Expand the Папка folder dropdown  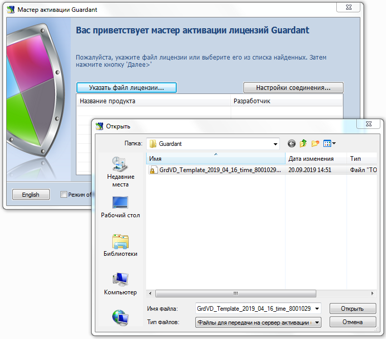click(x=275, y=144)
